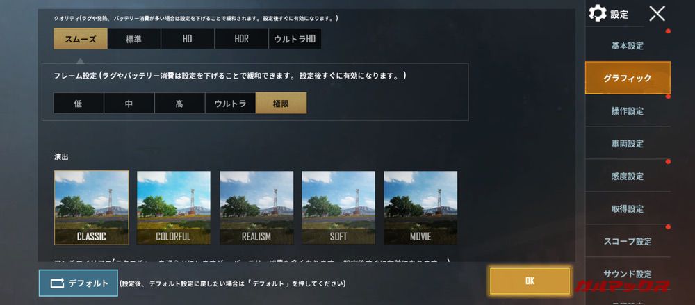Image resolution: width=695 pixels, height=305 pixels.
Task: Pick the REALISM style thumbnail
Action: pos(256,208)
